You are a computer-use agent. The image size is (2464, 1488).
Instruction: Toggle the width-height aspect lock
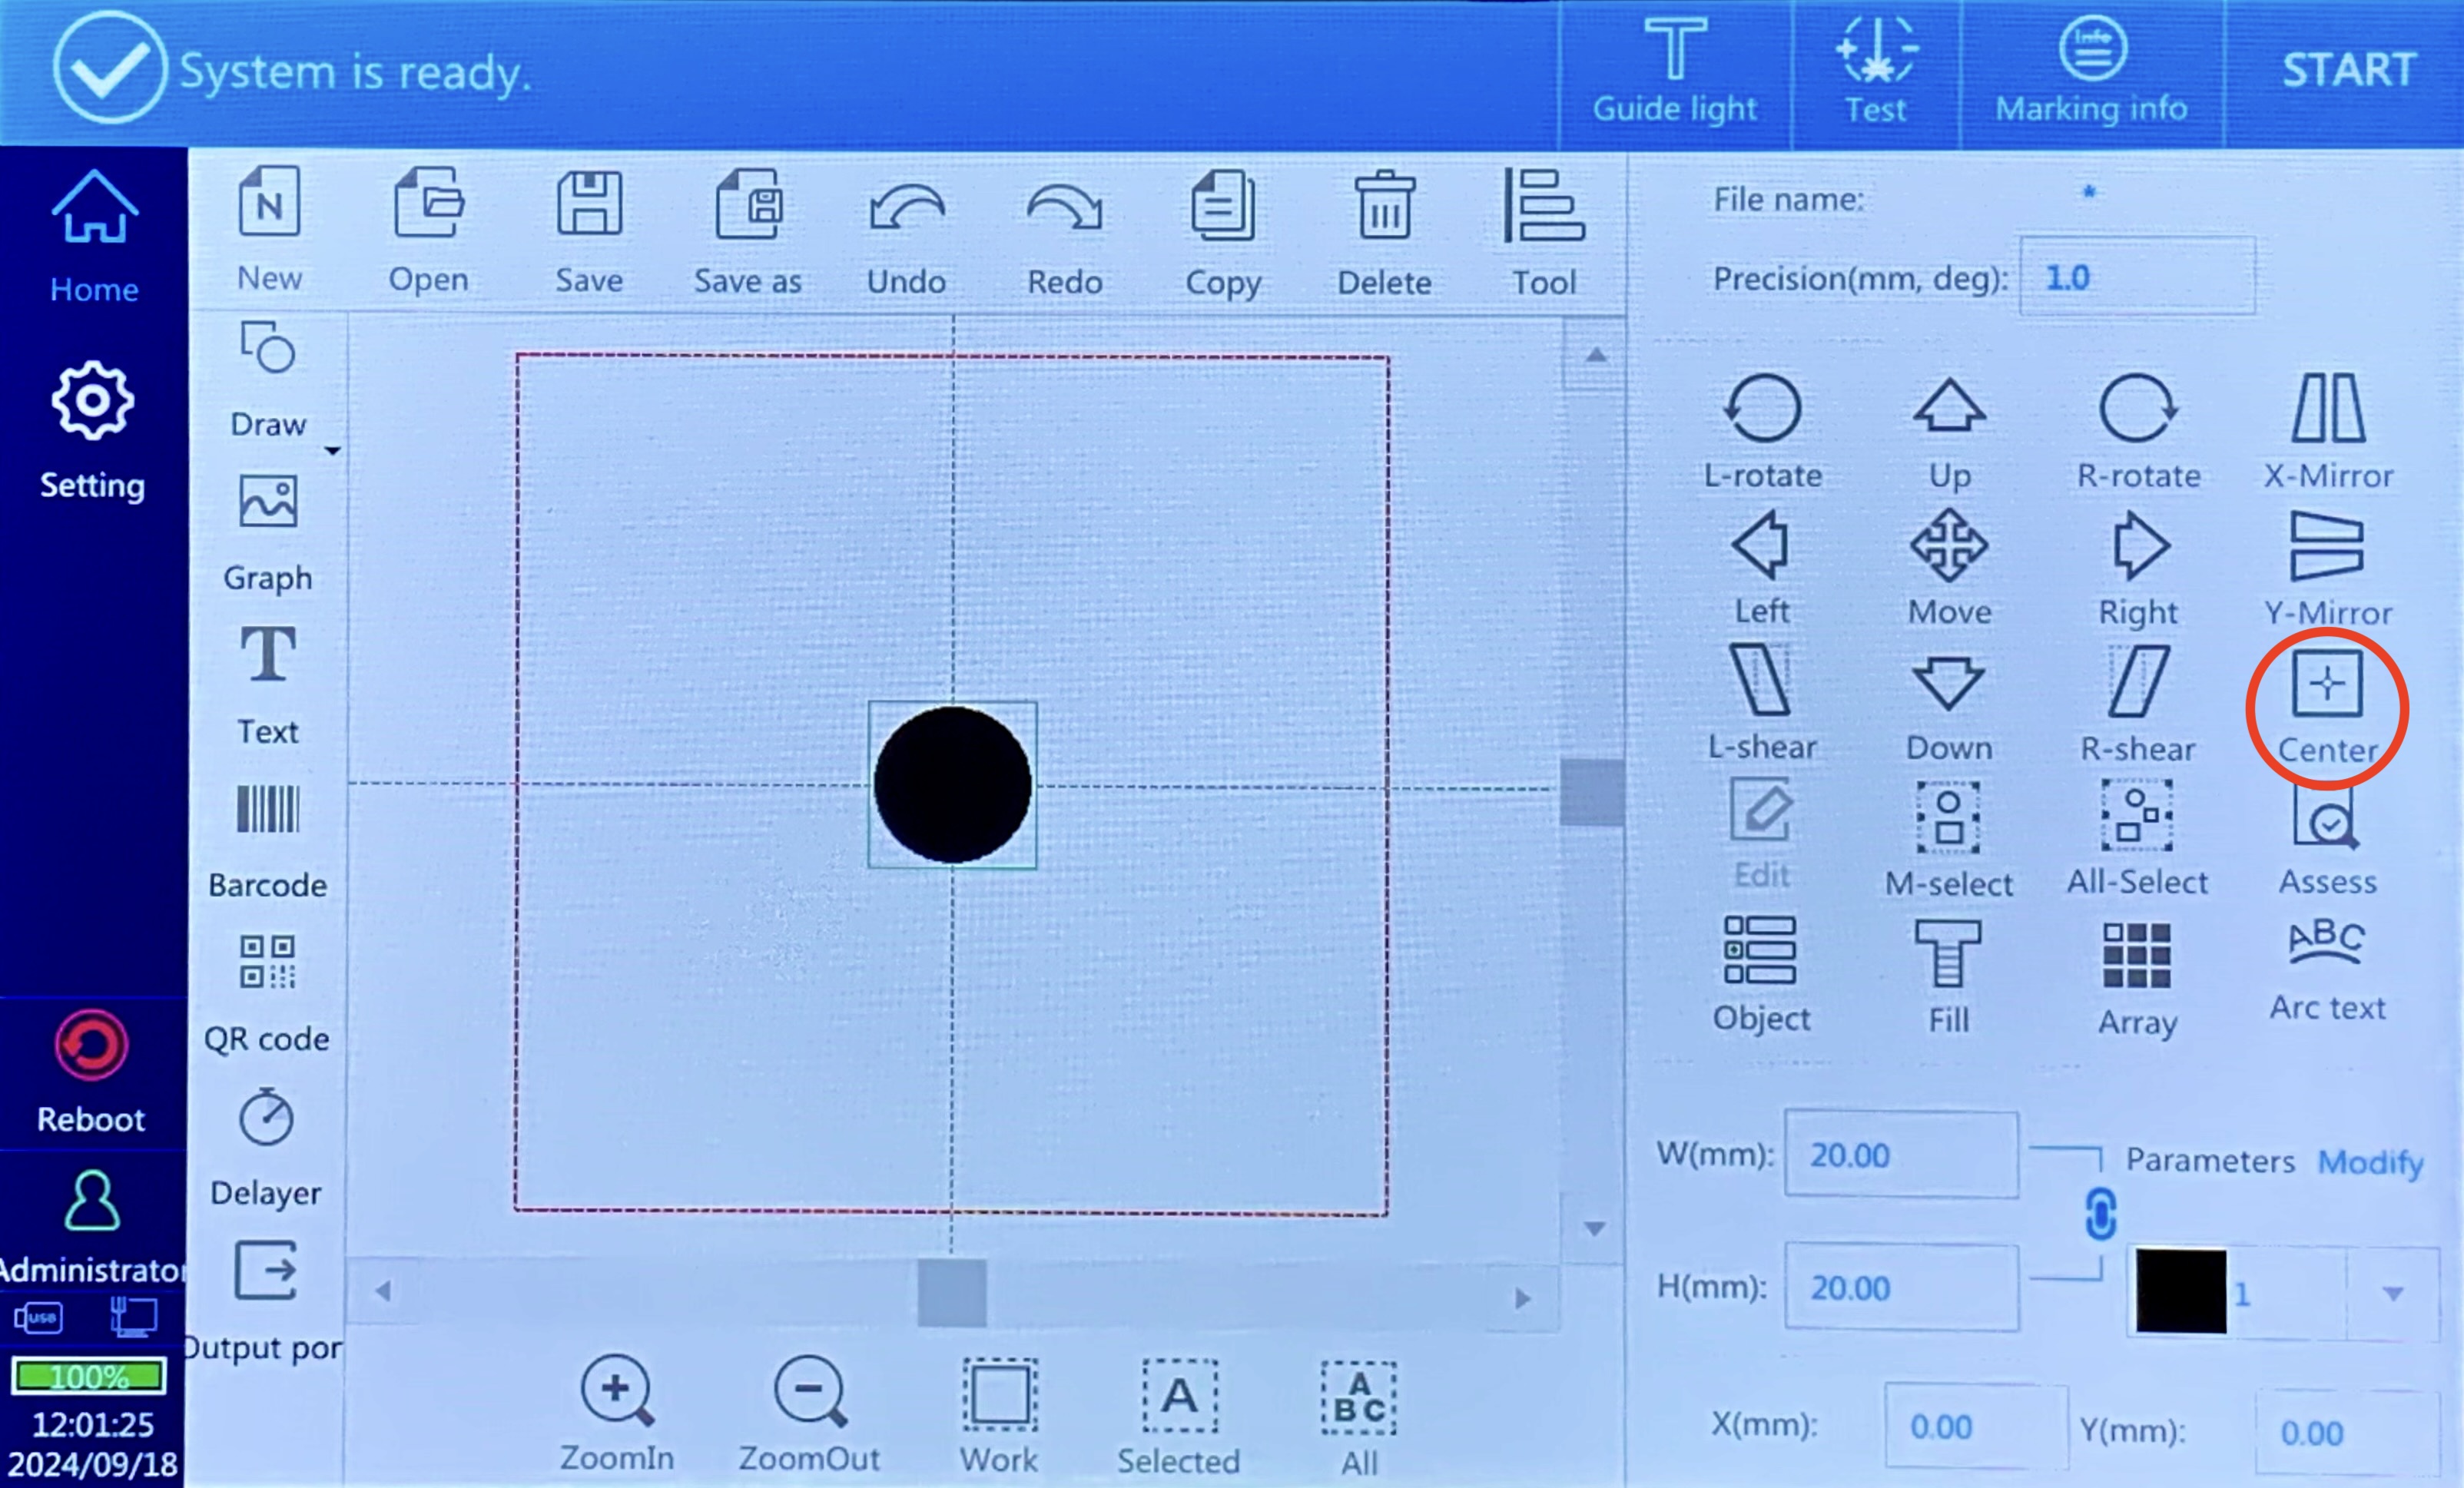(x=2100, y=1215)
